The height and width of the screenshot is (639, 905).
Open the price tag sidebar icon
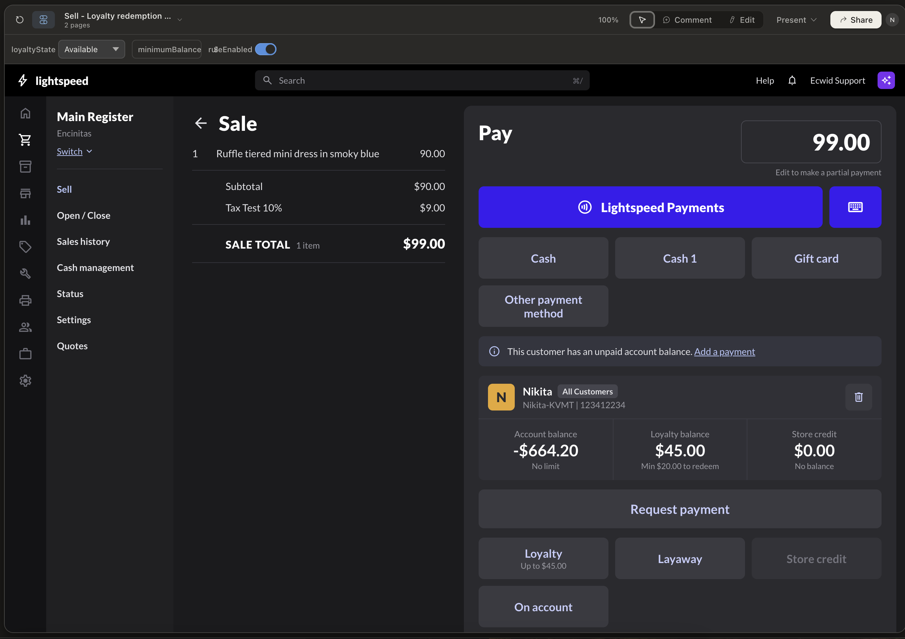(25, 247)
